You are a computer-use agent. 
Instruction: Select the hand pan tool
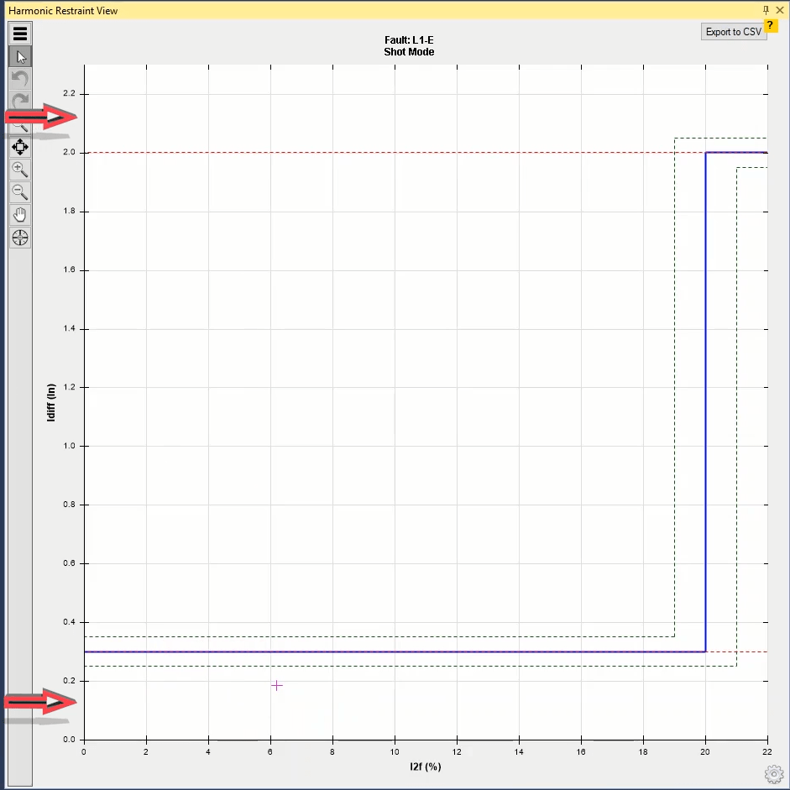click(20, 215)
